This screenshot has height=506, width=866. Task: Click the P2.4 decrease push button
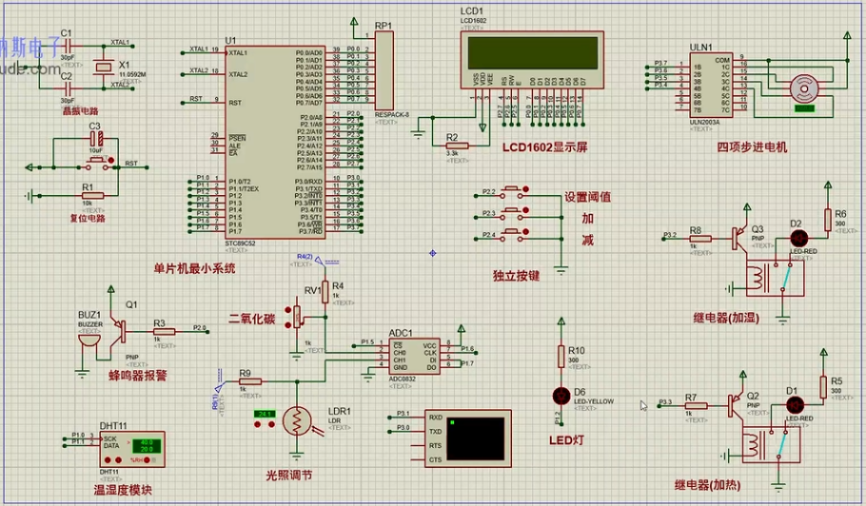point(511,235)
